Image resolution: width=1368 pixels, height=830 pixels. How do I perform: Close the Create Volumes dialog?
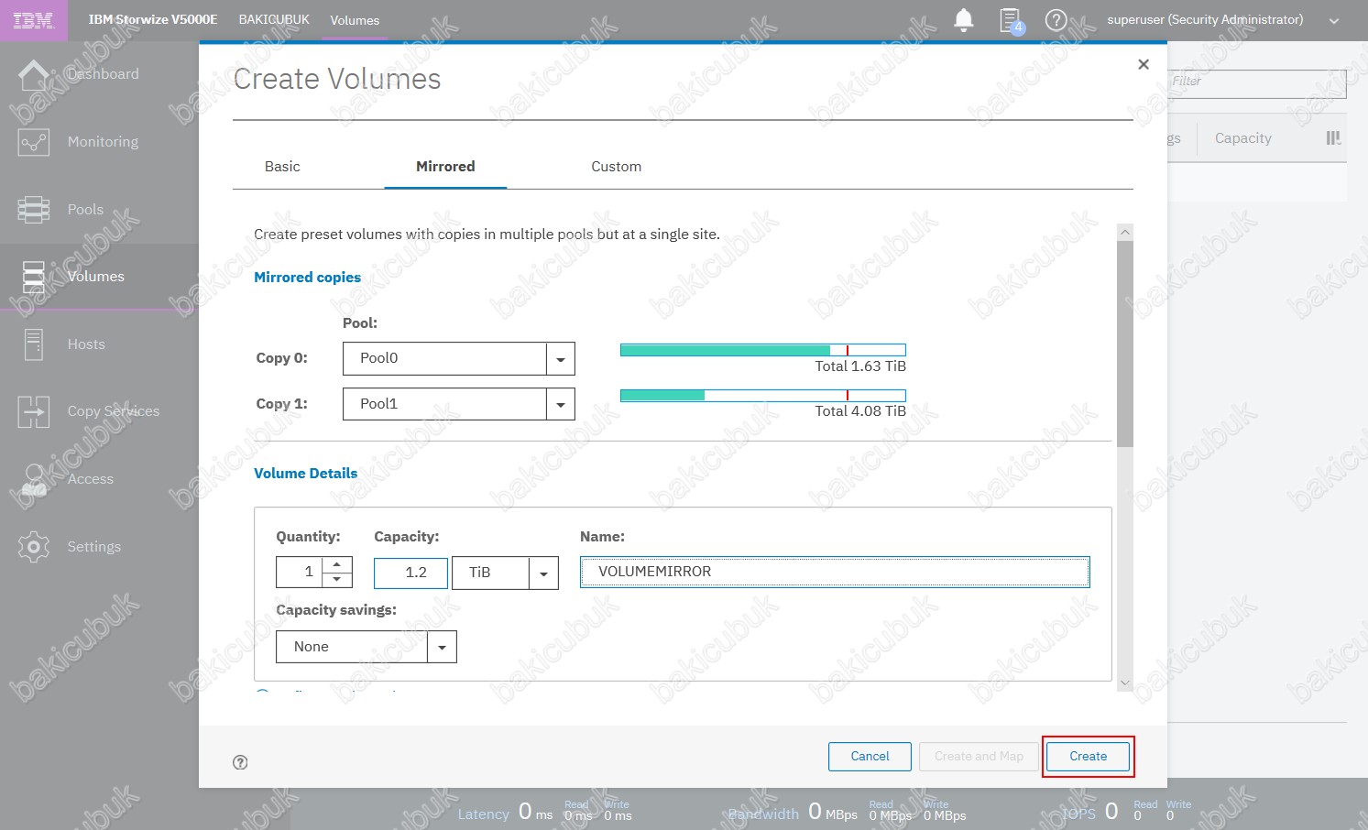coord(1144,64)
